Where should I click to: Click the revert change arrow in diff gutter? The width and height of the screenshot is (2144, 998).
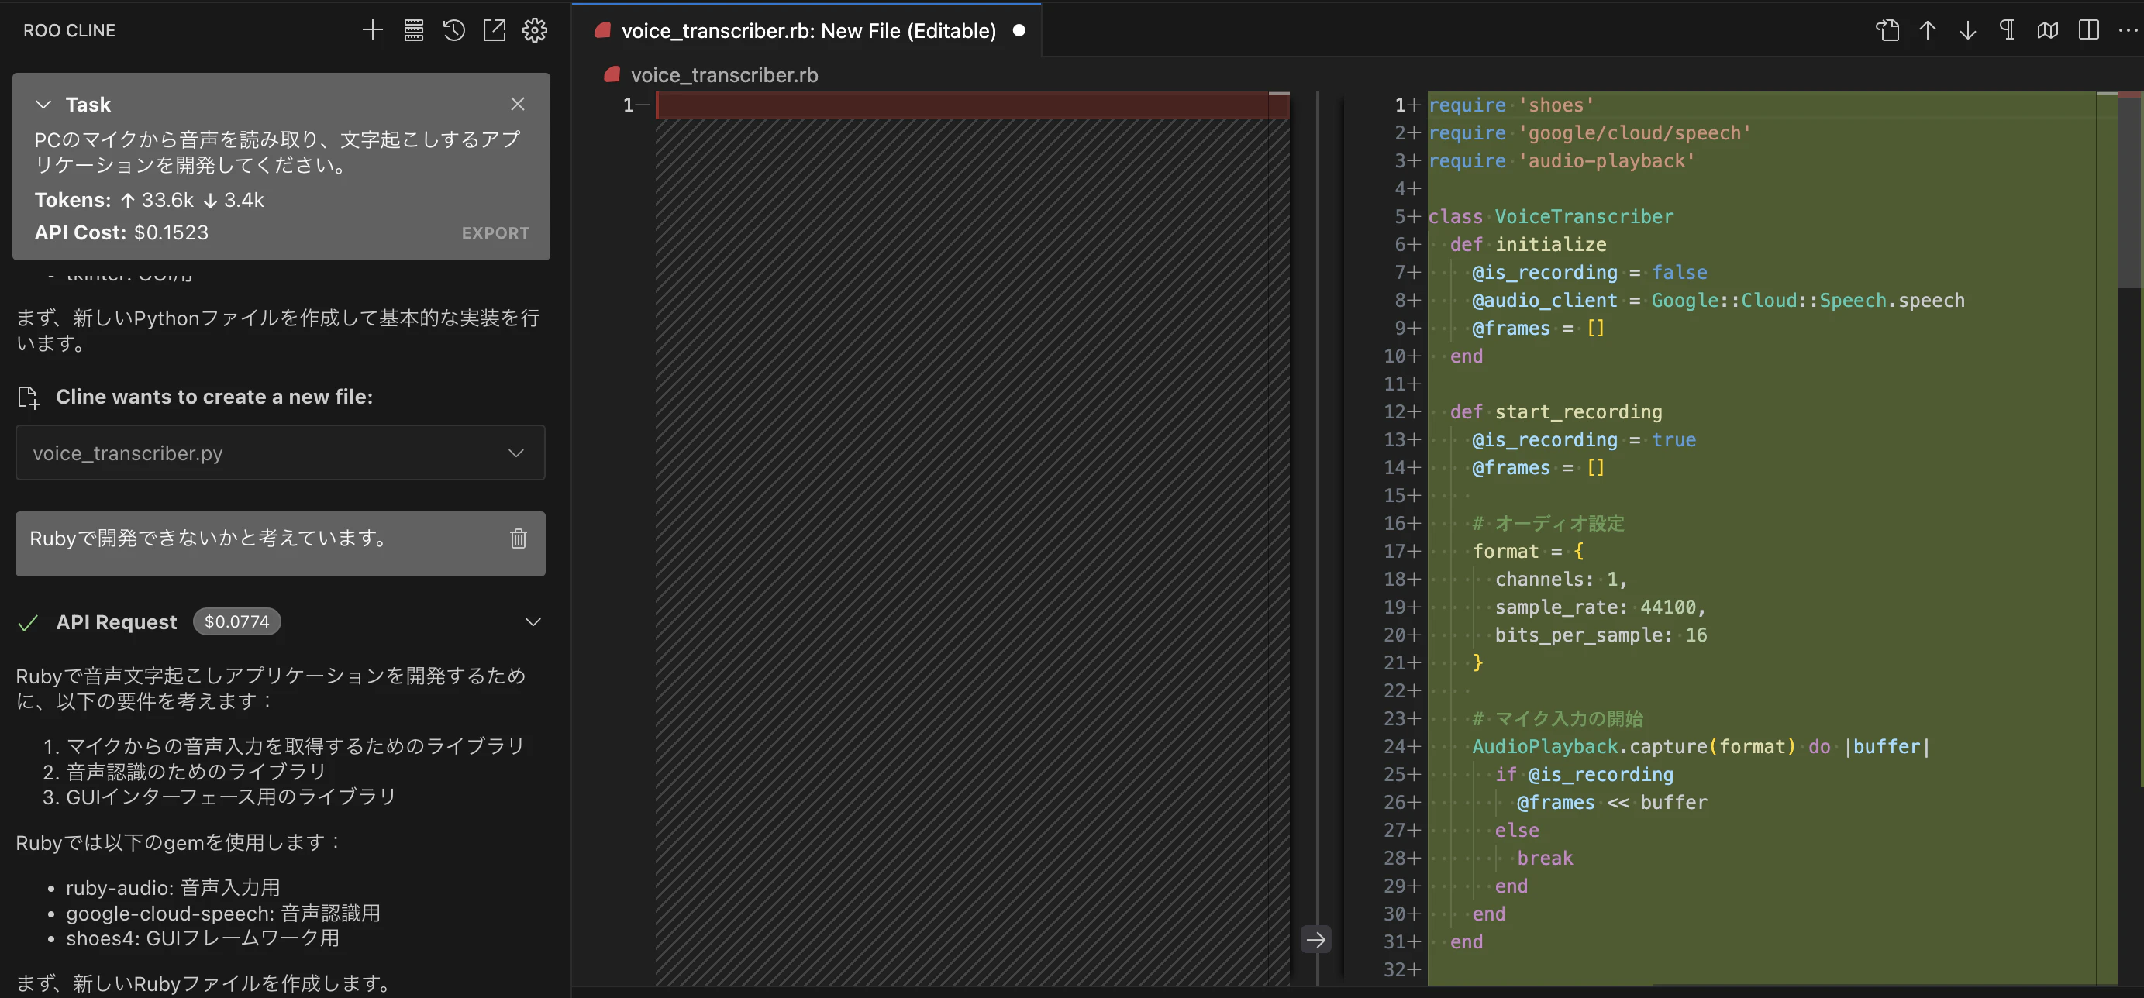coord(1316,940)
